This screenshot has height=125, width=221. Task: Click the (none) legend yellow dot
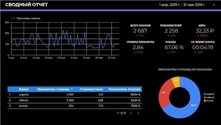click(205, 101)
